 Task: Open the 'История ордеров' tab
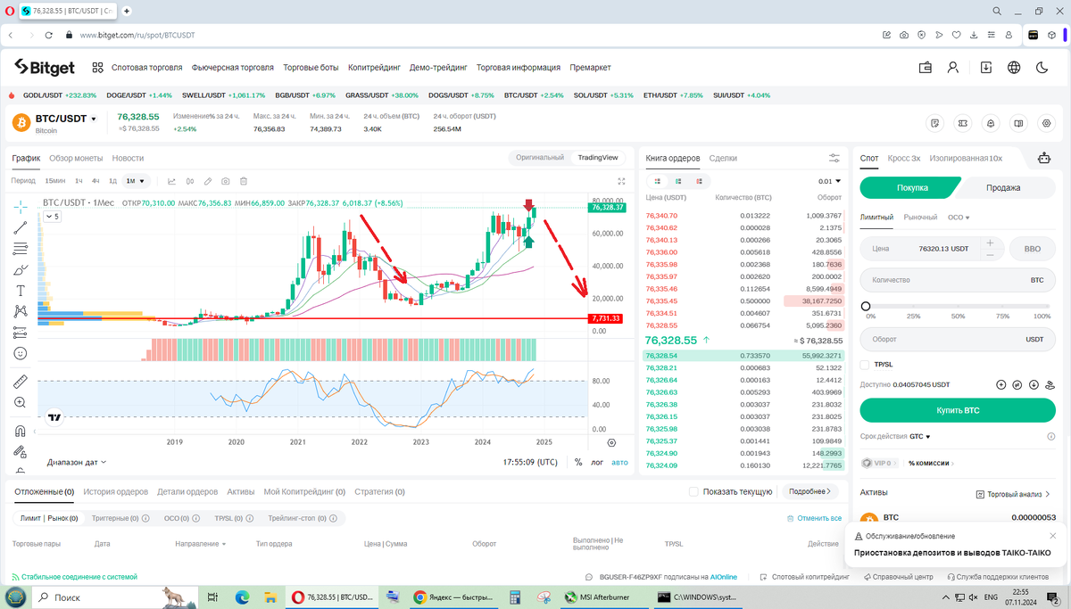[x=116, y=491]
